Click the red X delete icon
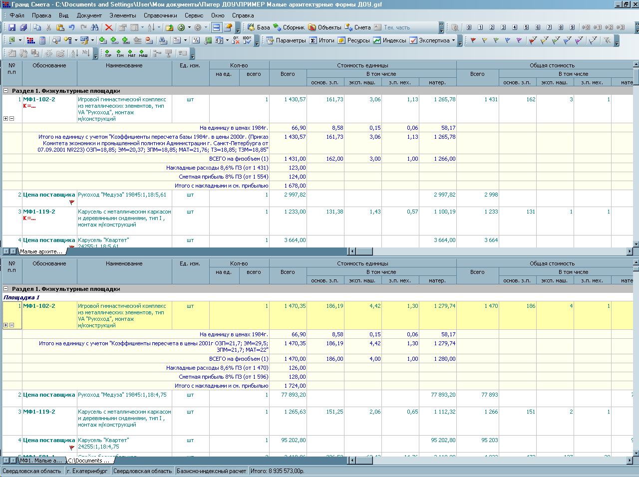This screenshot has height=477, width=639. tap(108, 27)
